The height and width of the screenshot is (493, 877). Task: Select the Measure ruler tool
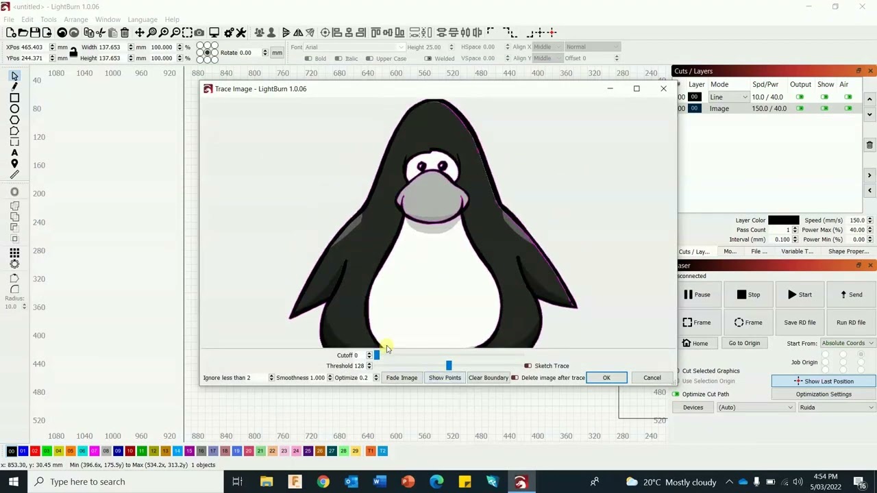coord(14,175)
